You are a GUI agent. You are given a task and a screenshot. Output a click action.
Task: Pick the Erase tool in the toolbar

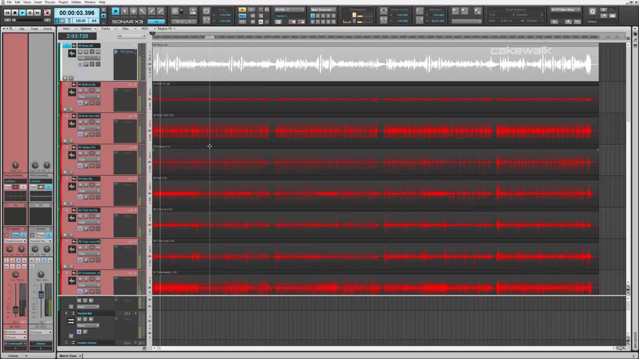pos(160,11)
